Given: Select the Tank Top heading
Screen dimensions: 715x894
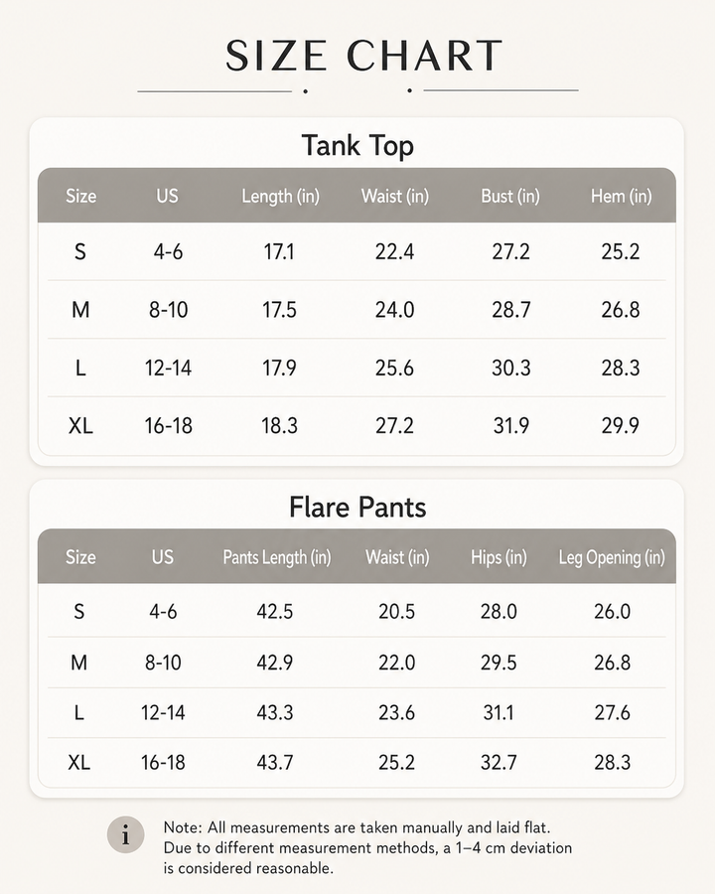Looking at the screenshot, I should coord(357,145).
